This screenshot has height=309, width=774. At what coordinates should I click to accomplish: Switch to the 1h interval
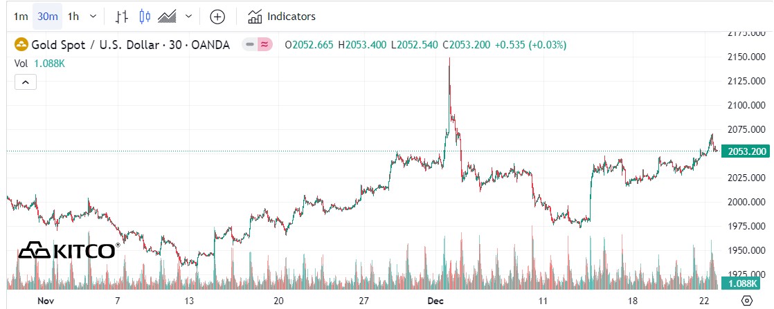[x=73, y=16]
